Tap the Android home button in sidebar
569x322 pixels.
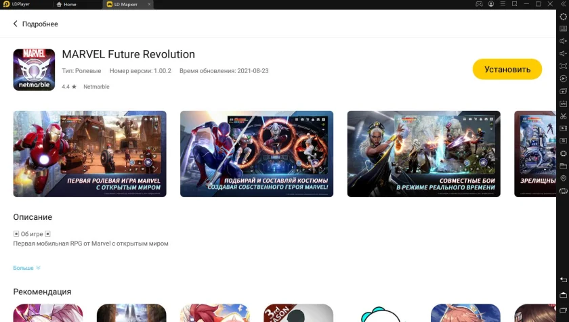563,295
